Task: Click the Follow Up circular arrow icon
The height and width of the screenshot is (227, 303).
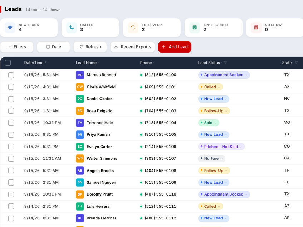Action: click(133, 28)
